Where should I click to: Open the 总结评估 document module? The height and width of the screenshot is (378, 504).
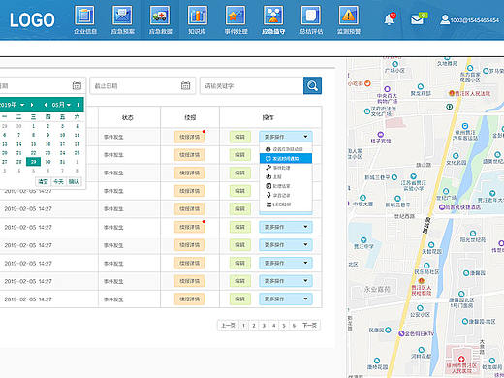coord(311,19)
